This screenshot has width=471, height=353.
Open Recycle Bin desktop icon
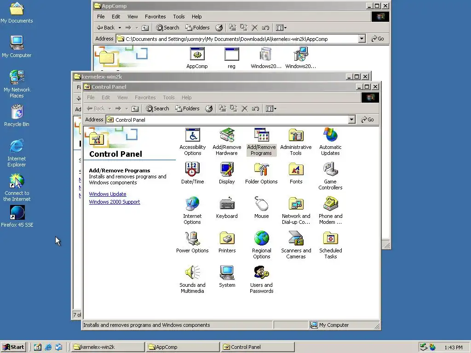tap(17, 116)
